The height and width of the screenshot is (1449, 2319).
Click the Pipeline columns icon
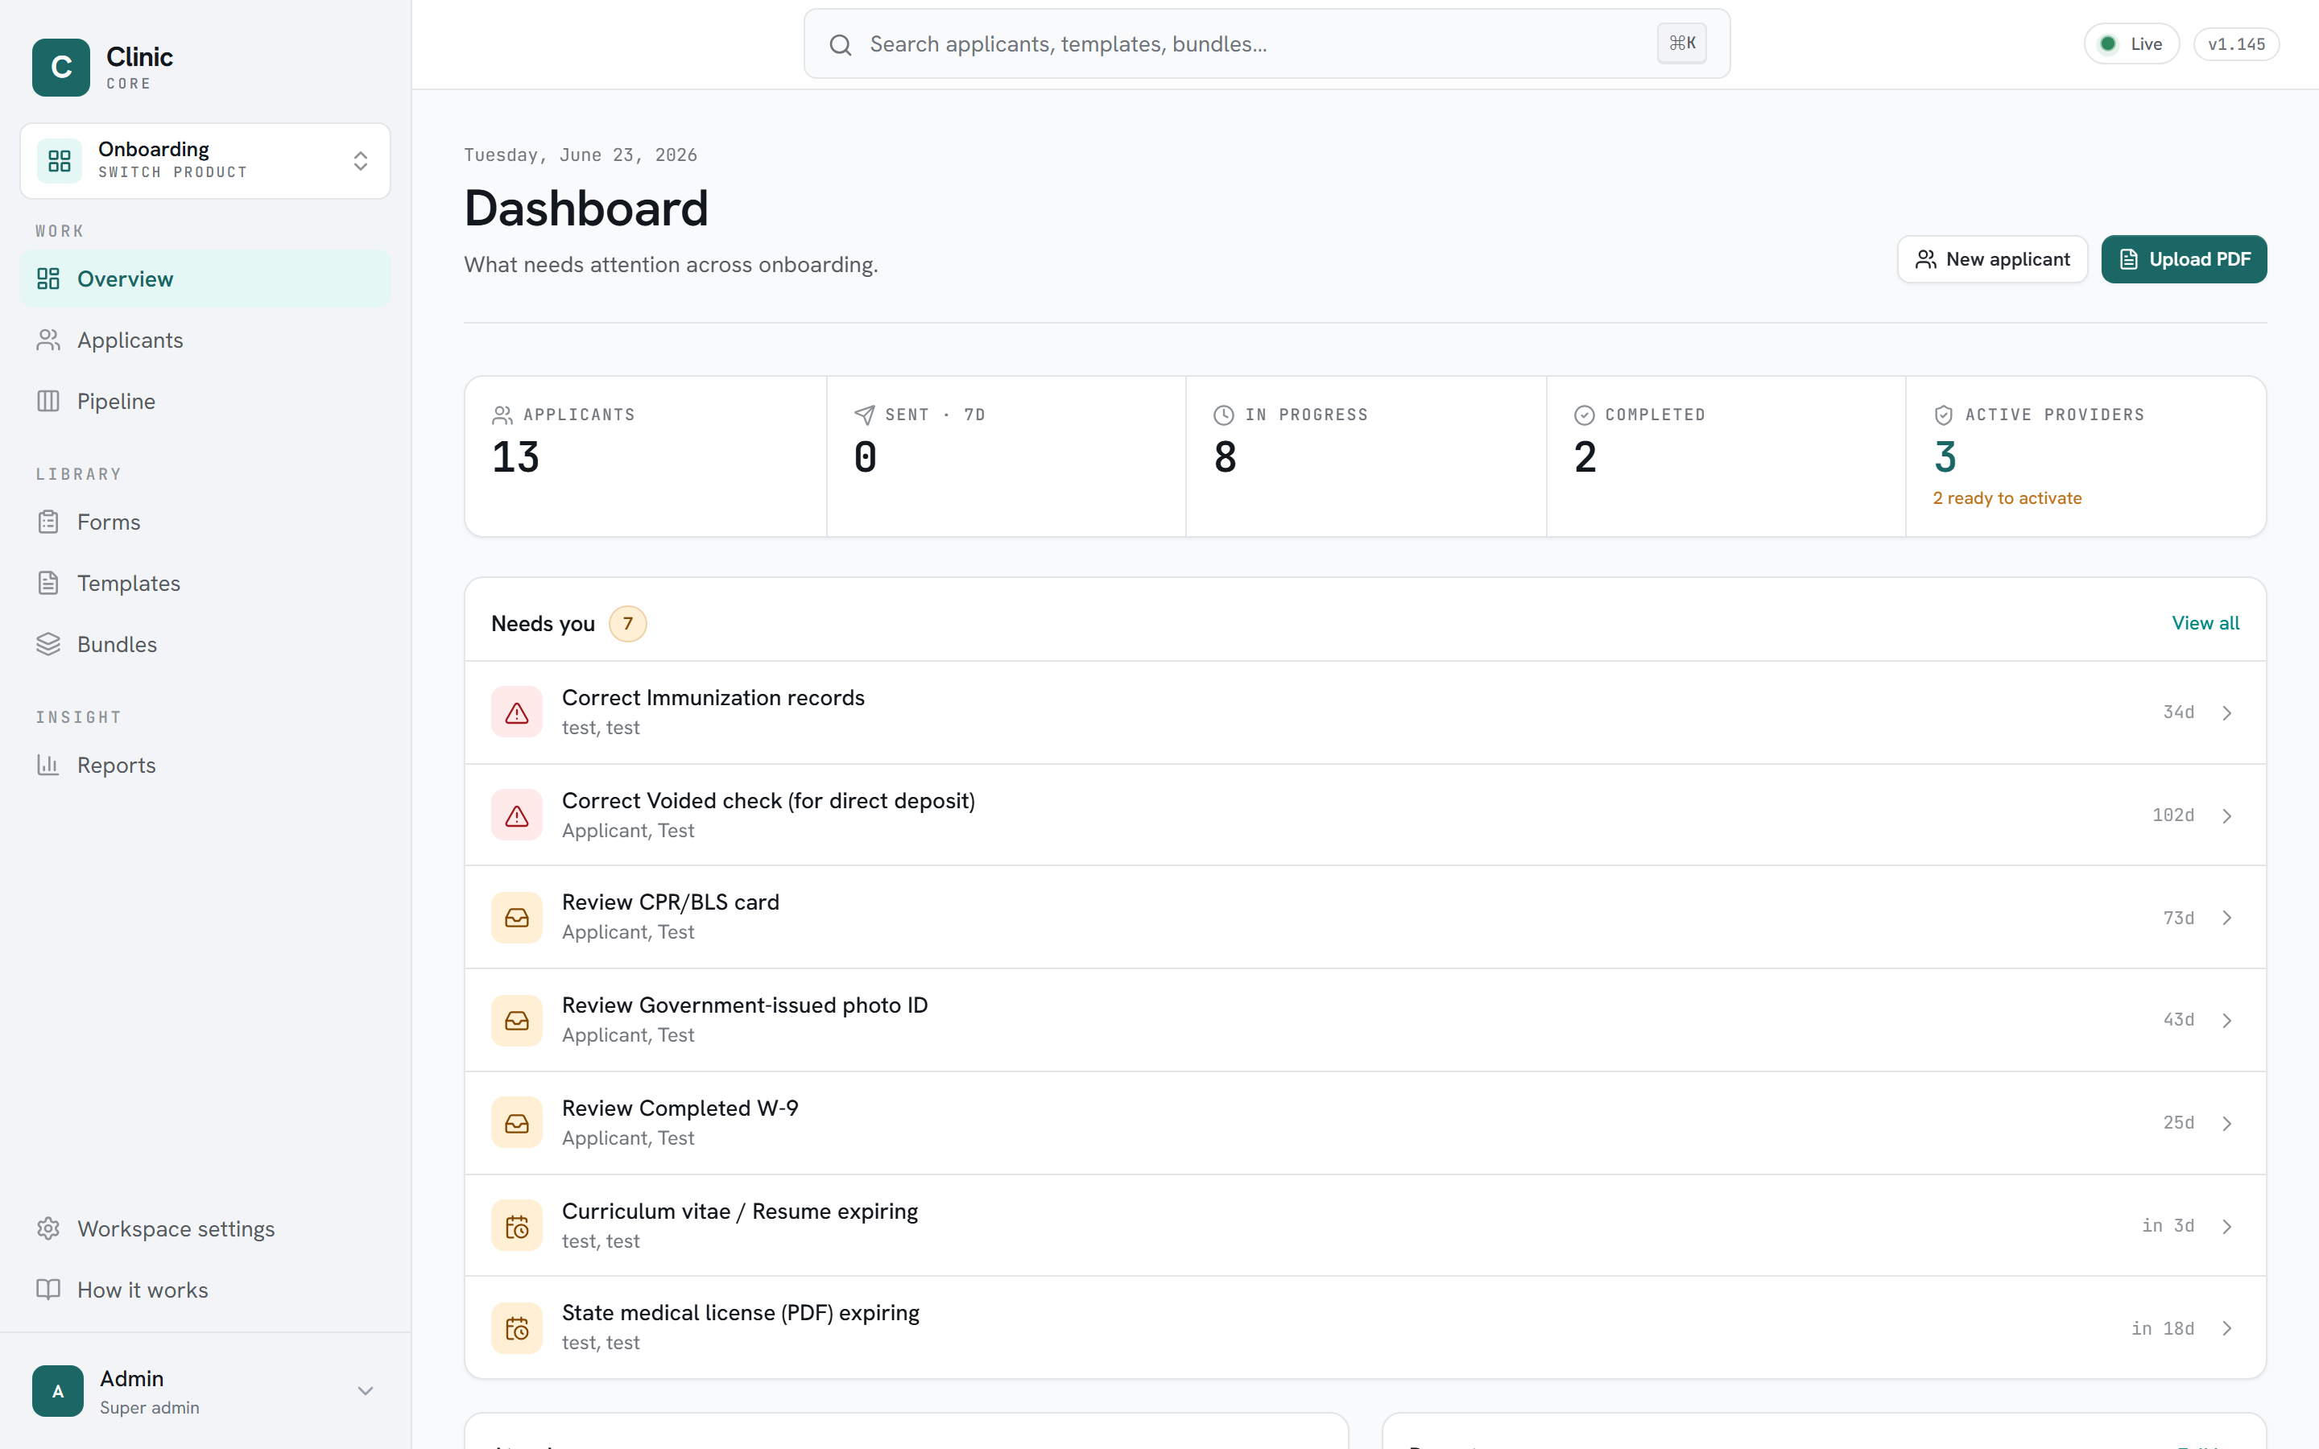tap(48, 401)
